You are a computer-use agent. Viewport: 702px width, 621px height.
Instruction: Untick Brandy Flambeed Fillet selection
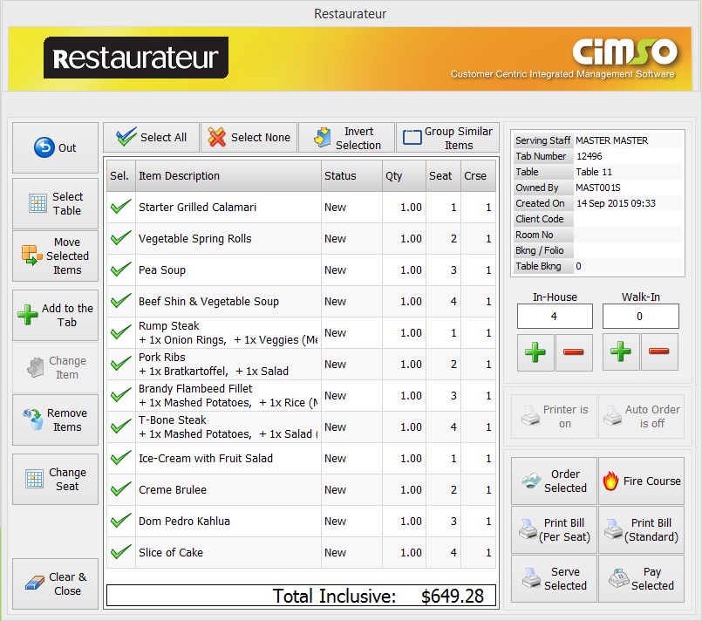point(121,395)
